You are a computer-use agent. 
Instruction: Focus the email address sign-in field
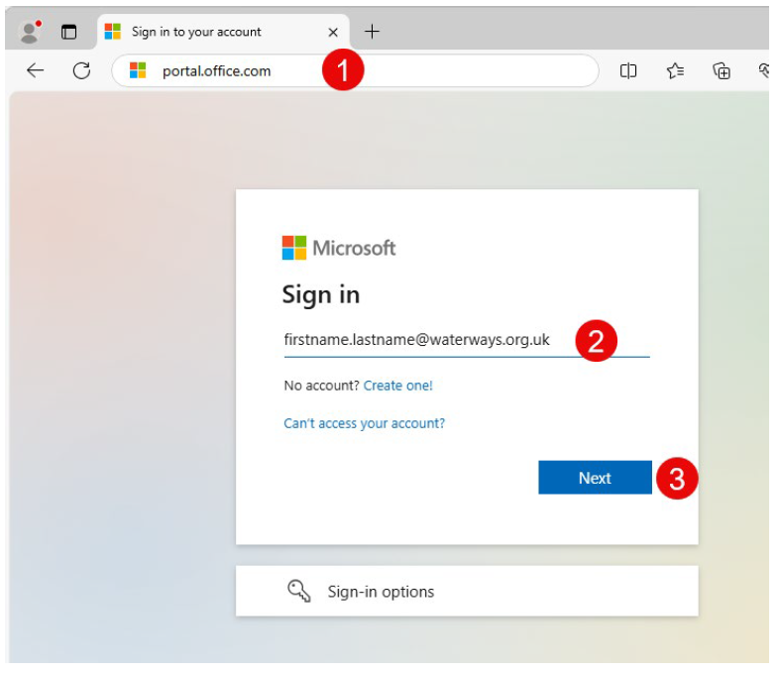[x=467, y=340]
